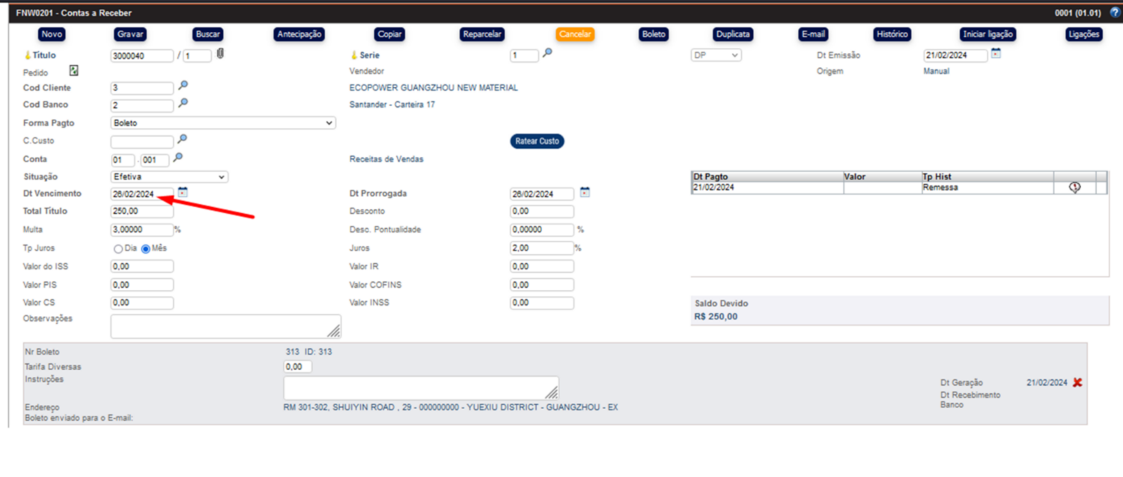Expand the Forma Pagto dropdown
This screenshot has width=1123, height=477.
click(222, 123)
